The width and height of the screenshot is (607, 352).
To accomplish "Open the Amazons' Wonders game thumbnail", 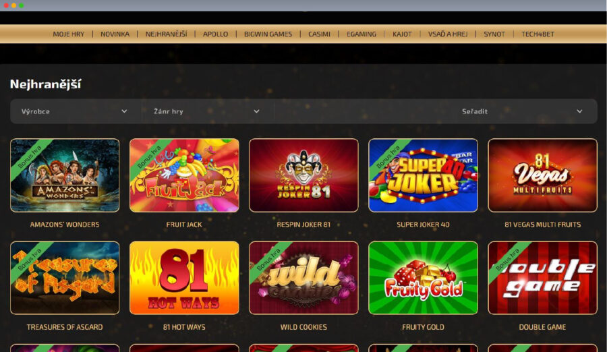I will (x=65, y=175).
